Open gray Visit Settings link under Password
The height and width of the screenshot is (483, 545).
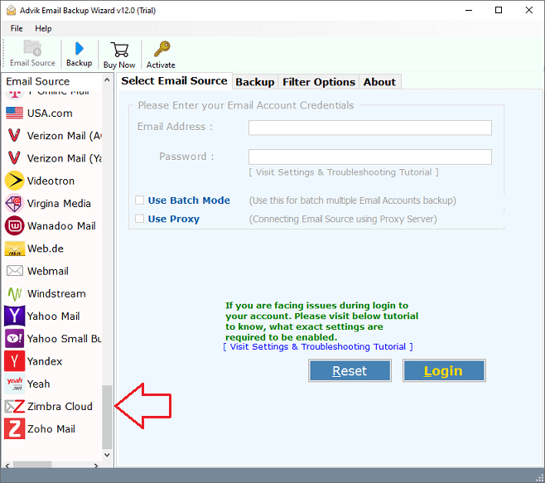coord(344,172)
